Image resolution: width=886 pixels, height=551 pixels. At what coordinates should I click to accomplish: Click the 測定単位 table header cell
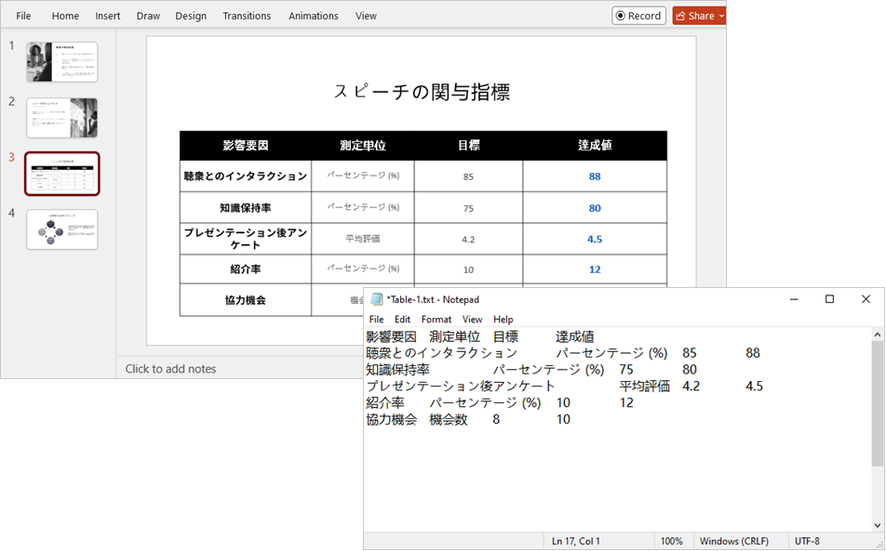click(363, 146)
